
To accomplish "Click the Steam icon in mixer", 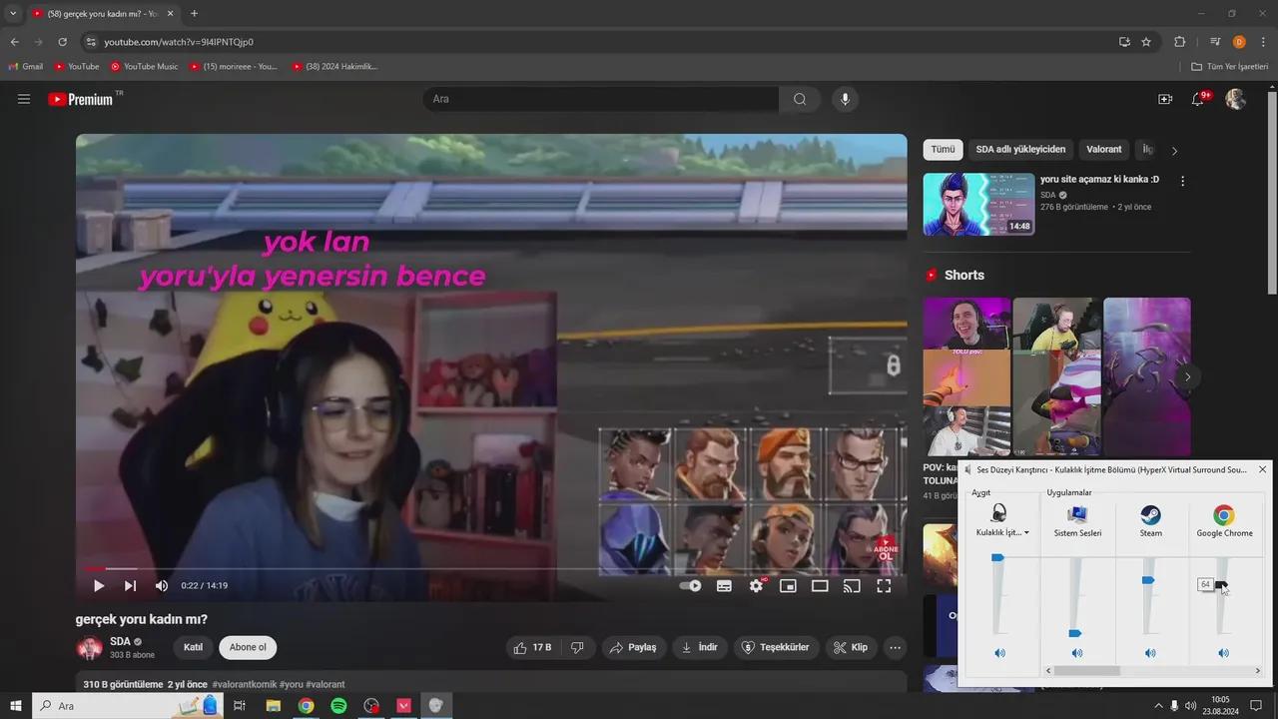I will coord(1150,515).
